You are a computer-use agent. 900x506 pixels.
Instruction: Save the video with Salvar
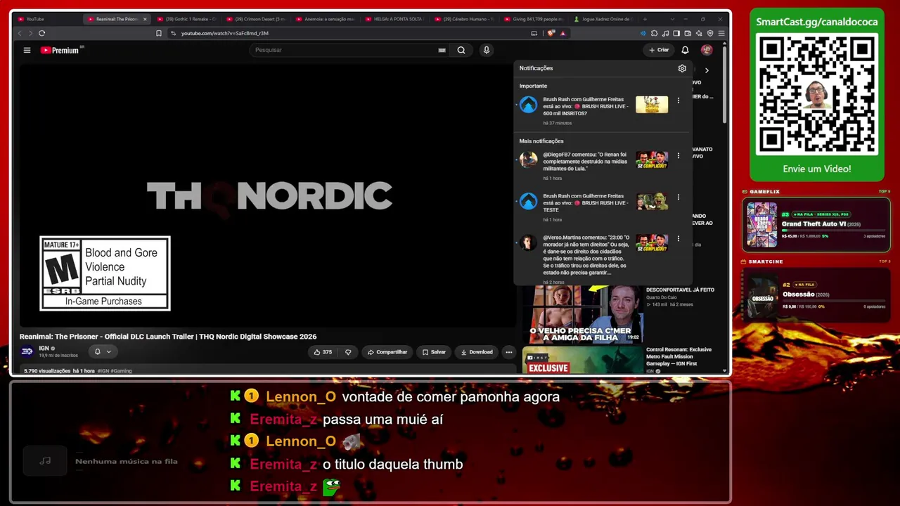pyautogui.click(x=434, y=352)
